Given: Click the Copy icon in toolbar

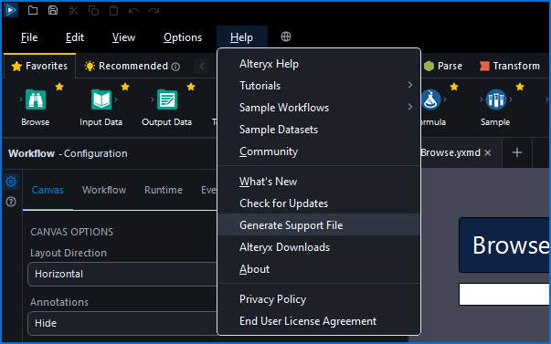Looking at the screenshot, I should (x=93, y=11).
